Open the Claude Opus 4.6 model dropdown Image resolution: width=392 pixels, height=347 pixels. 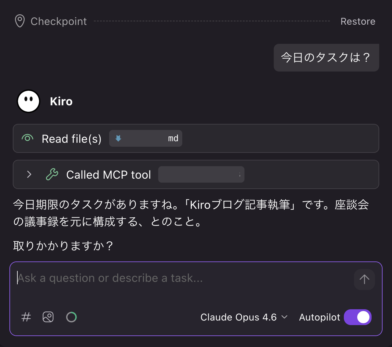point(243,317)
